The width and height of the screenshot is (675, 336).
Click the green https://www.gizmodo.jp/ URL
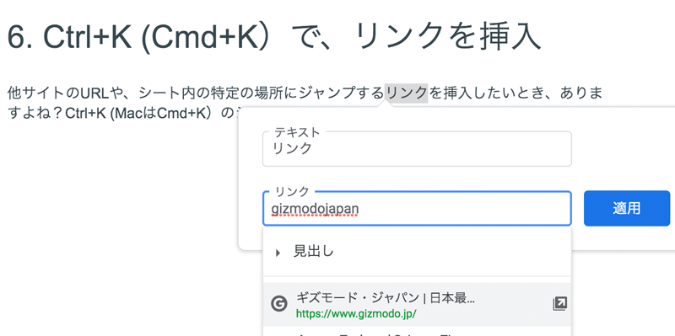coord(356,313)
